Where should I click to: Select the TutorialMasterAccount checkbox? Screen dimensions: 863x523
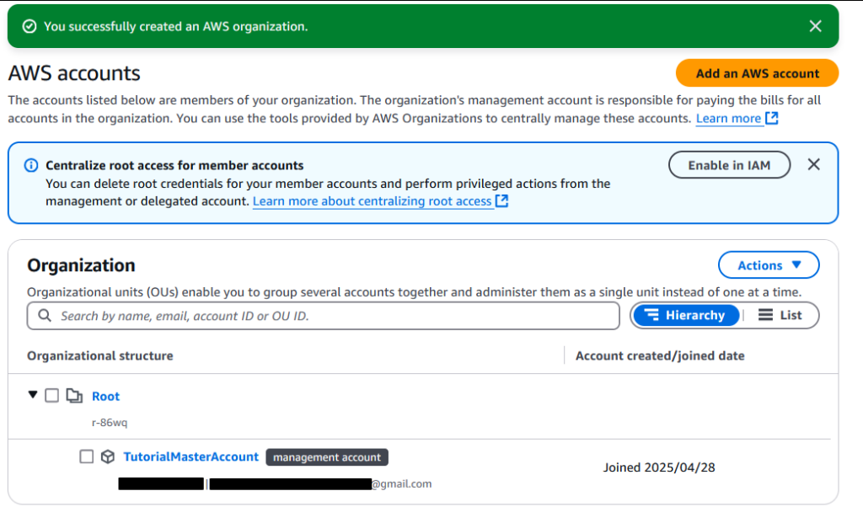point(87,456)
